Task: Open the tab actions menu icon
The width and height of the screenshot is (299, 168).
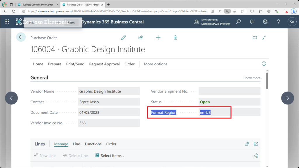Action: coord(11,5)
